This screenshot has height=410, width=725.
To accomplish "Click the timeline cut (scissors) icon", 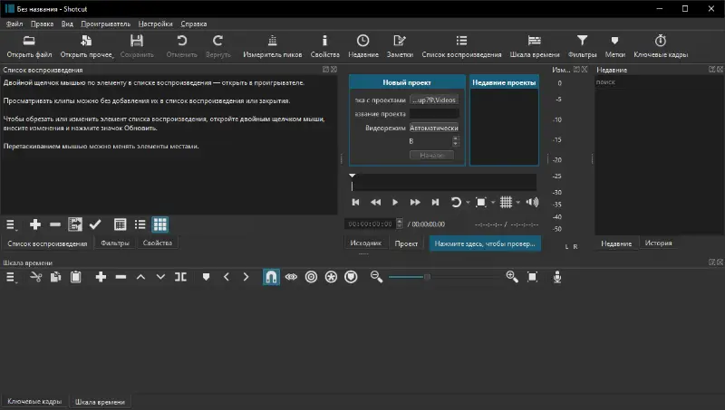I will [35, 277].
